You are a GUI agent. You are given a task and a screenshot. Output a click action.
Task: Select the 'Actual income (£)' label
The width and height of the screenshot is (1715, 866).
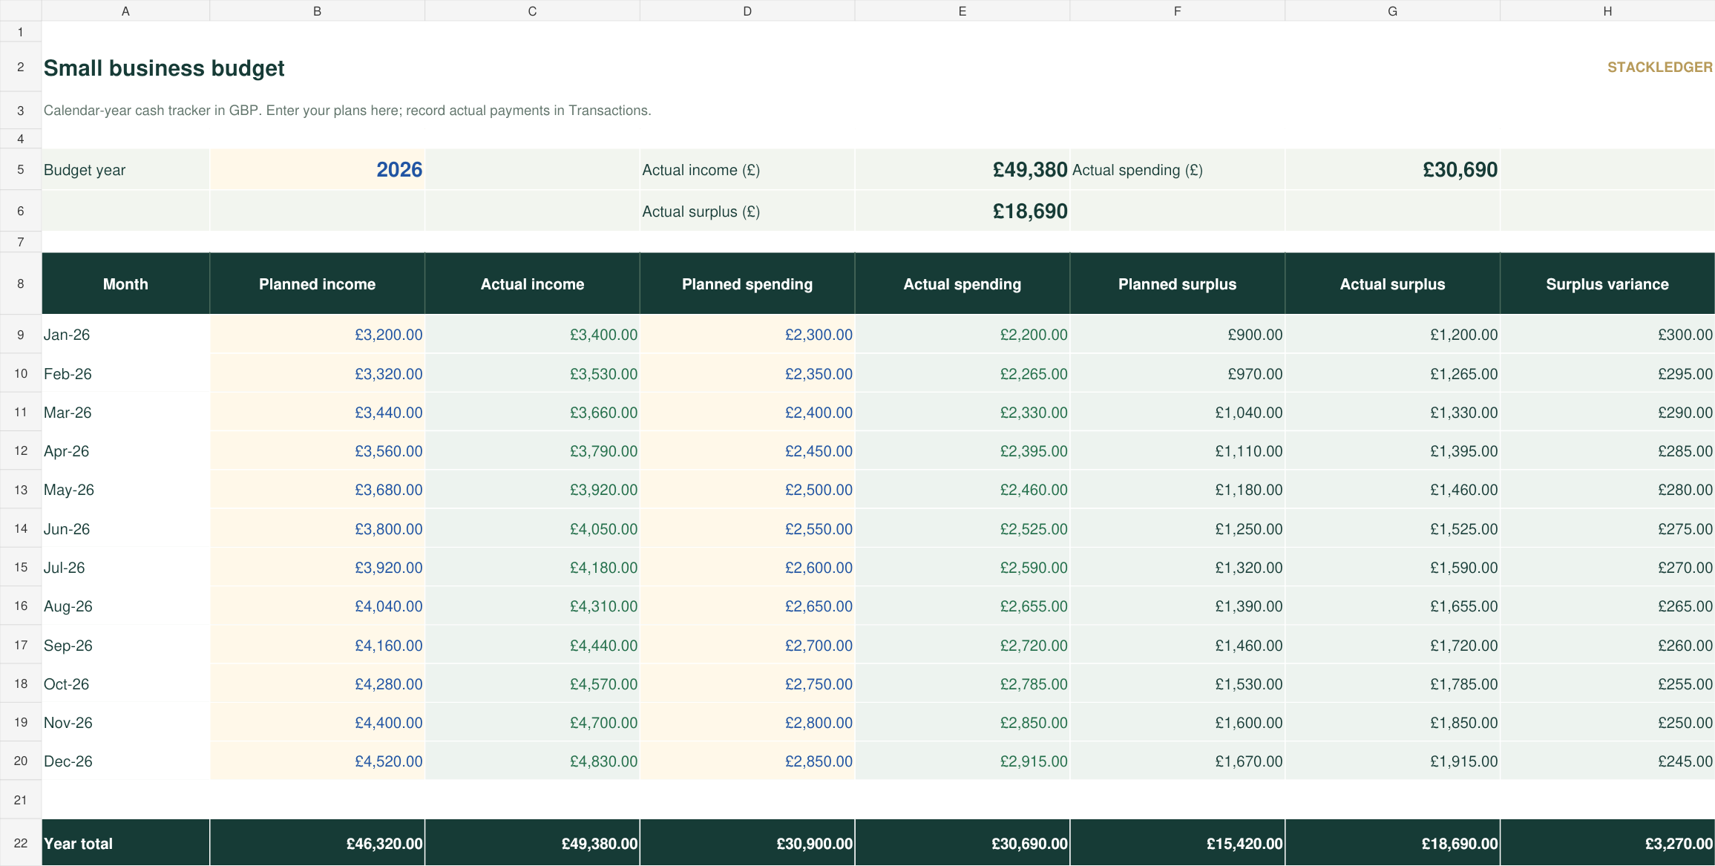click(x=701, y=170)
